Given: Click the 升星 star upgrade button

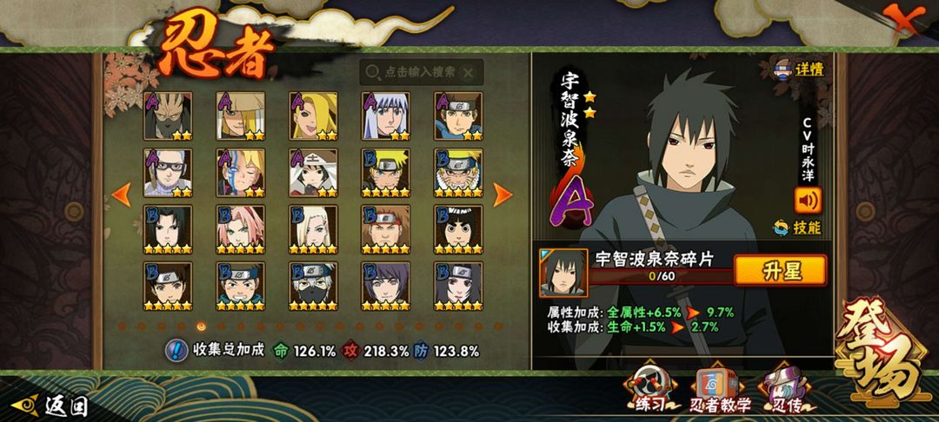Looking at the screenshot, I should click(x=780, y=270).
